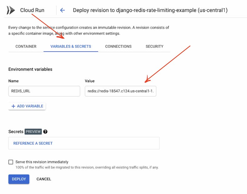Select the VARIABLES & SECRETS tab
Image resolution: width=247 pixels, height=194 pixels.
(71, 46)
